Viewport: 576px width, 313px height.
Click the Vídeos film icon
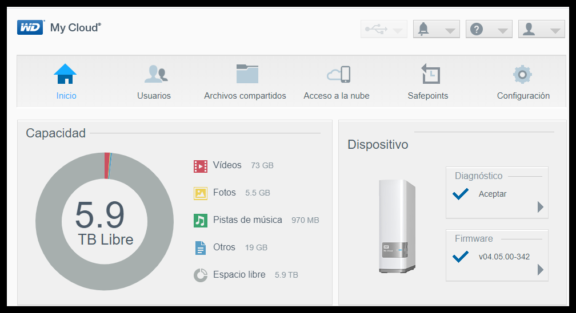201,166
